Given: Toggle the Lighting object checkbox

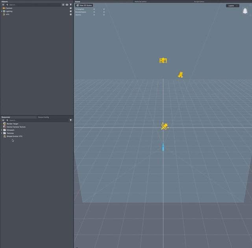Looking at the screenshot, I should coord(71,11).
